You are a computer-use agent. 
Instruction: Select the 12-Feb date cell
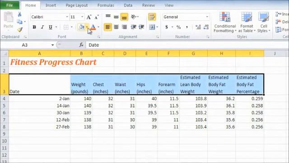[39, 120]
